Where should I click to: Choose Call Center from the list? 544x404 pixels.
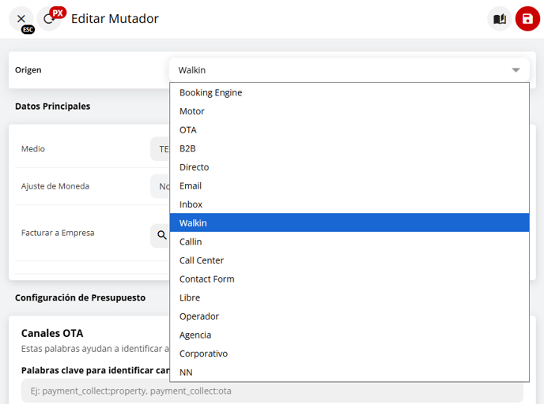point(202,260)
